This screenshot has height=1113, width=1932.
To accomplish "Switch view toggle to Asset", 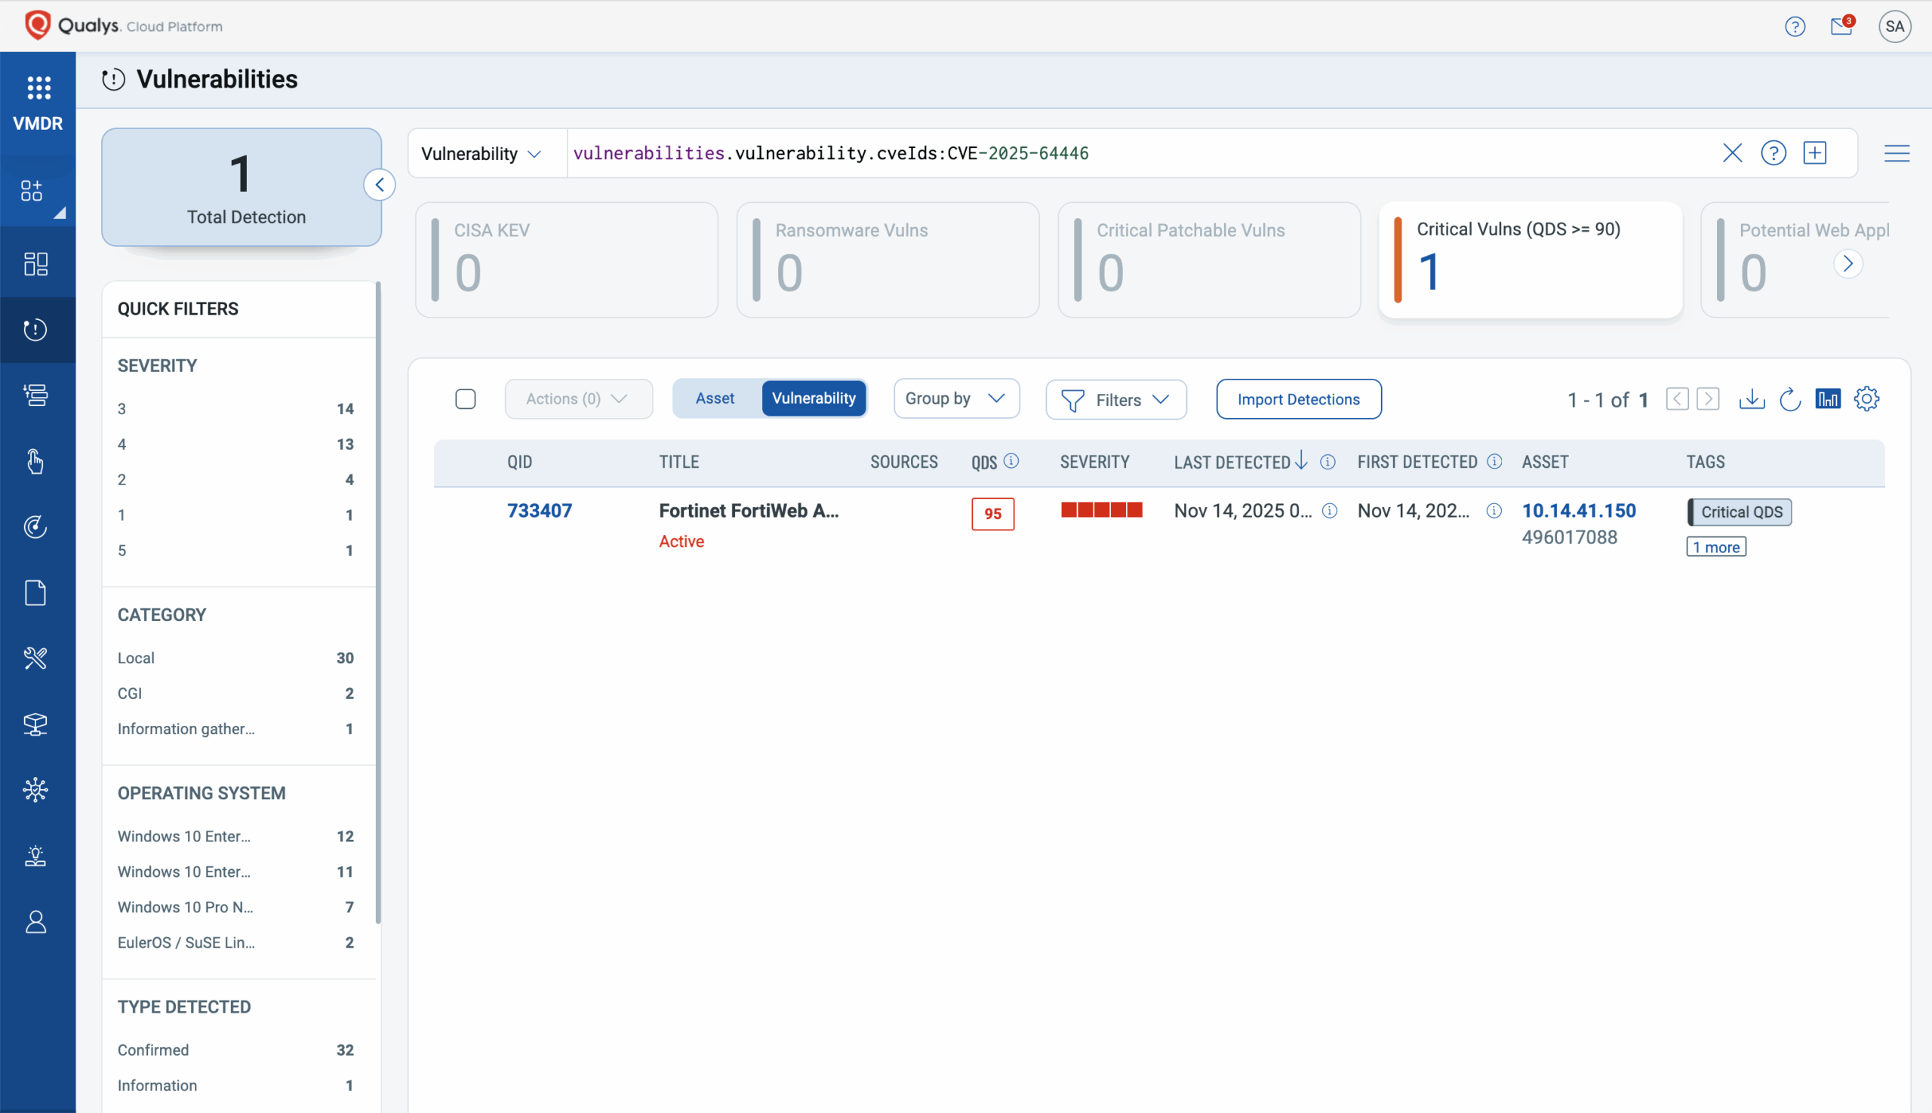I will [715, 398].
